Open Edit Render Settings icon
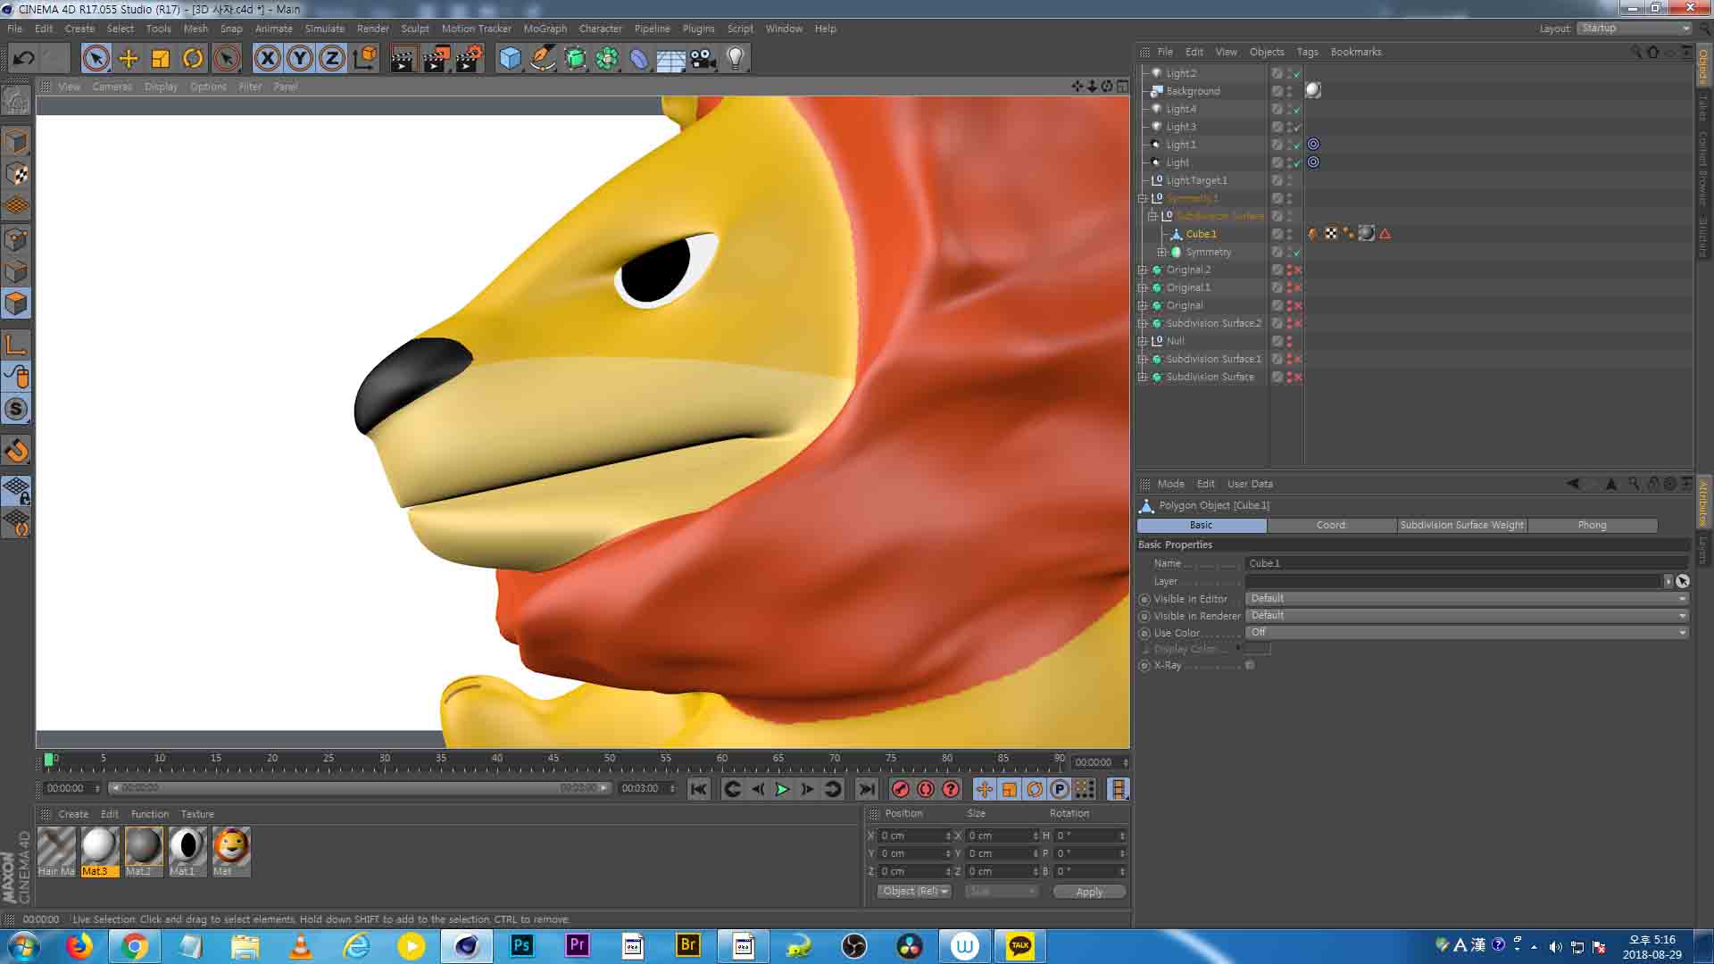 pos(469,59)
